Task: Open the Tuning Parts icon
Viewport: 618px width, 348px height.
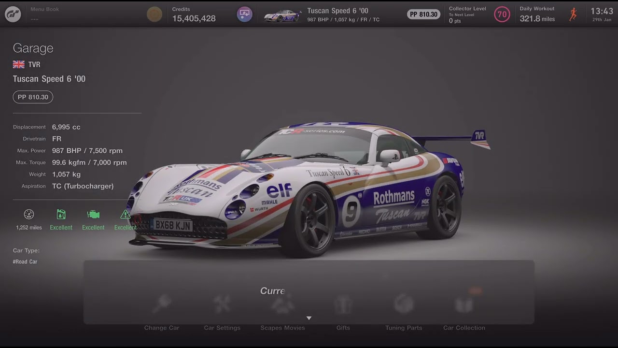Action: tap(404, 304)
